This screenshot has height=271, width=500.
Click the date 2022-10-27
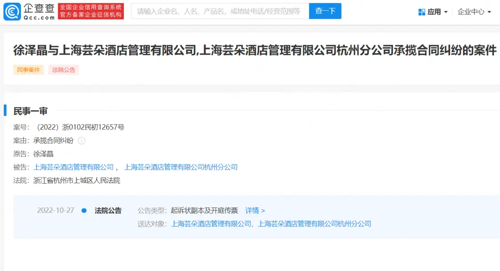pos(56,211)
